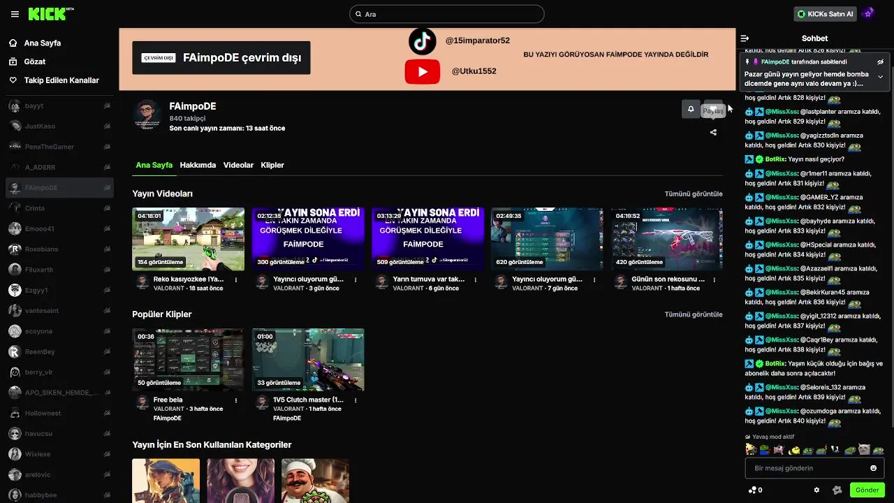Image resolution: width=894 pixels, height=503 pixels.
Task: Click the @15imparator52 TikTok handle text
Action: coord(478,41)
